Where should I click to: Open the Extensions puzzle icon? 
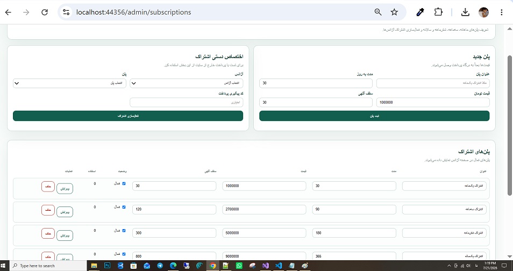[x=438, y=12]
